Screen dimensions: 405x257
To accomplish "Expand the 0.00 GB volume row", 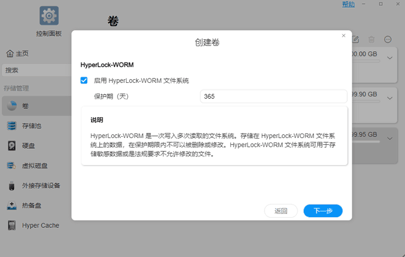I will [x=390, y=58].
